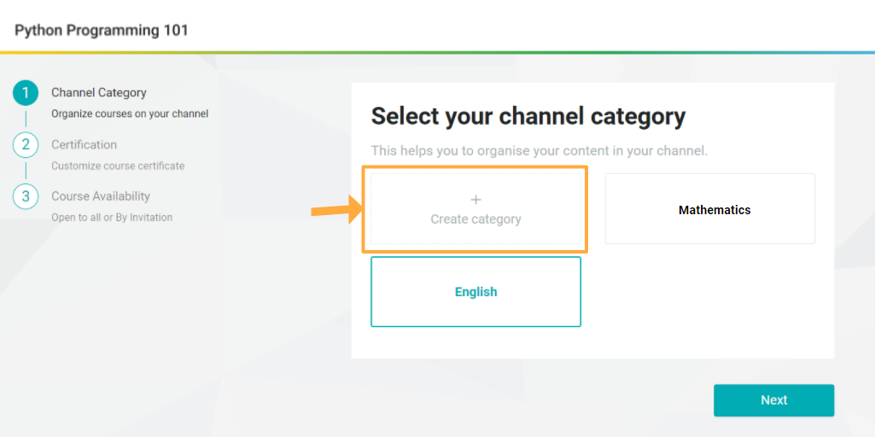This screenshot has height=437, width=875.
Task: Select step 3 circle icon
Action: (x=26, y=196)
